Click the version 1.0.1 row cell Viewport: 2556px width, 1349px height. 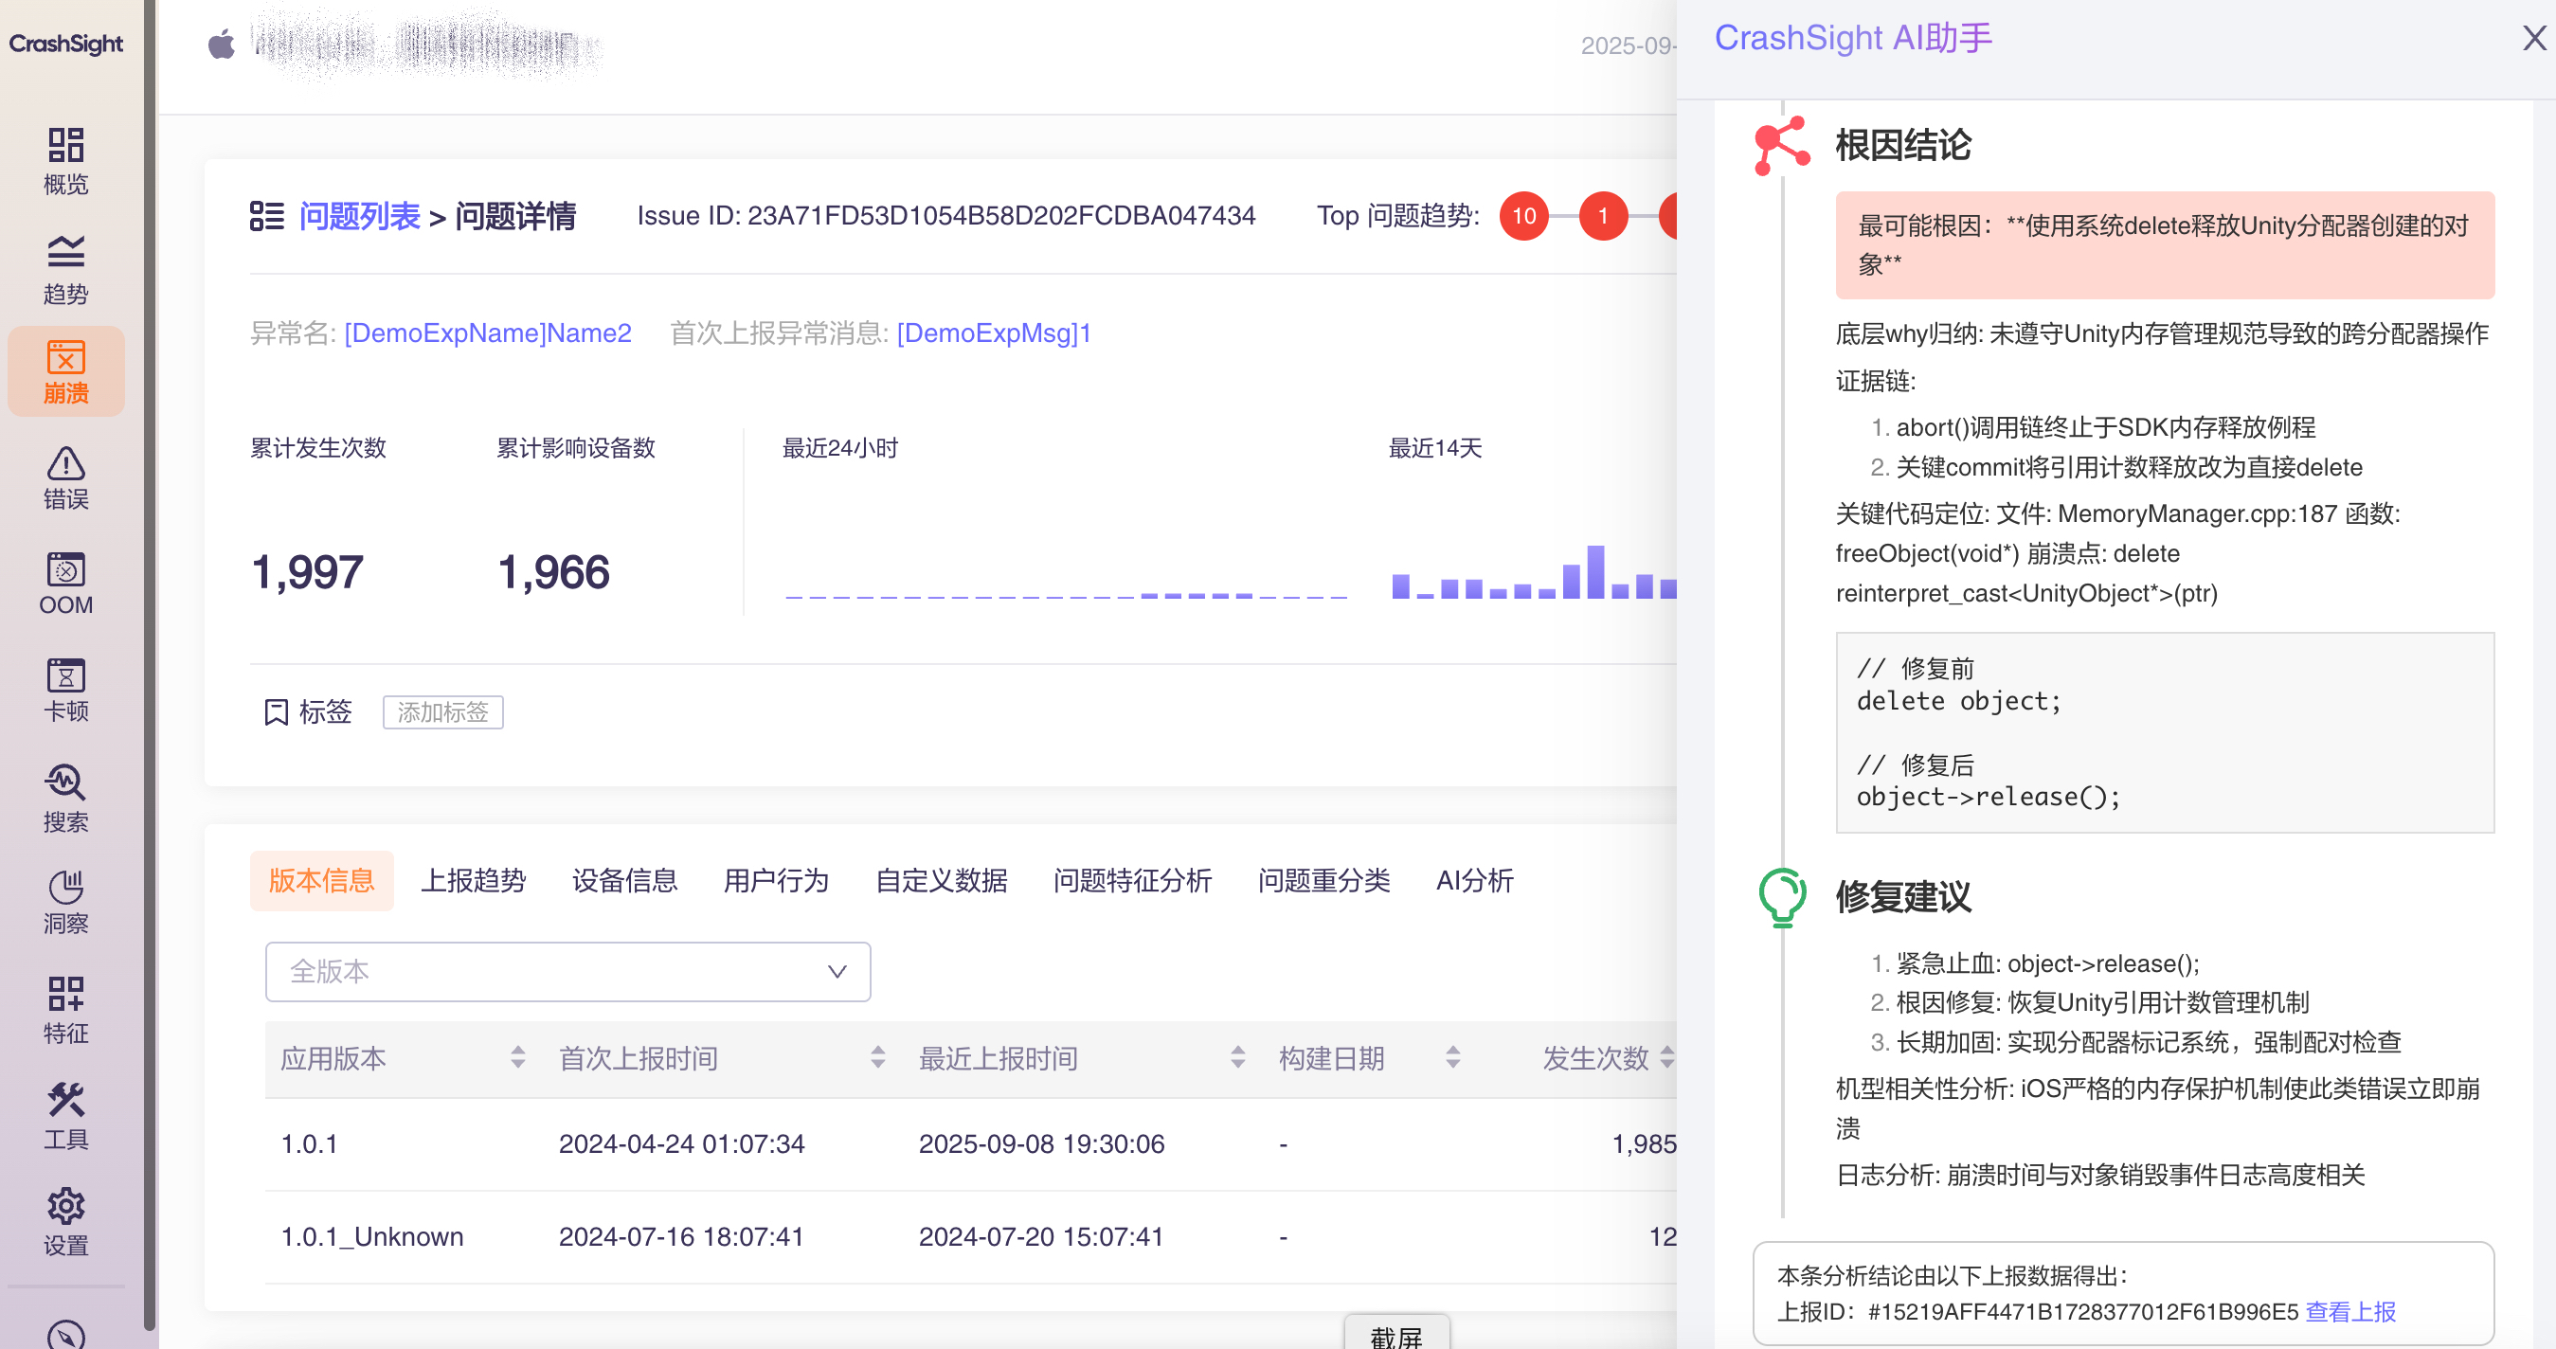tap(309, 1143)
